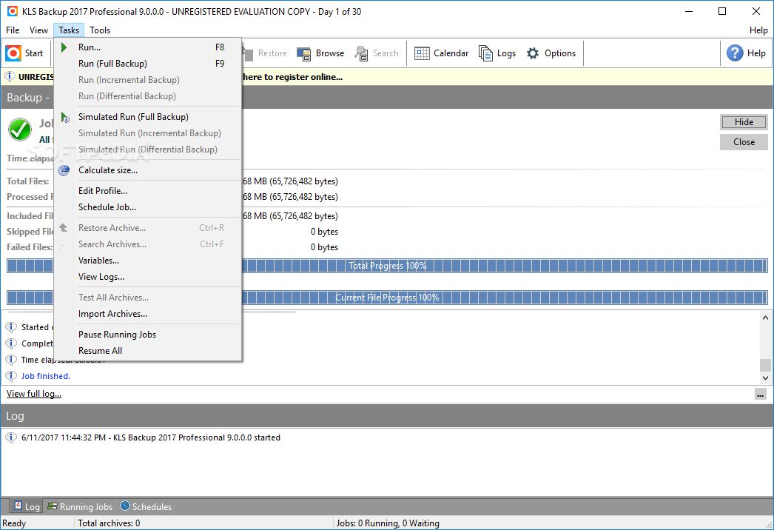Screen dimensions: 774x530
Task: Click the Start toolbar icon
Action: 13,53
